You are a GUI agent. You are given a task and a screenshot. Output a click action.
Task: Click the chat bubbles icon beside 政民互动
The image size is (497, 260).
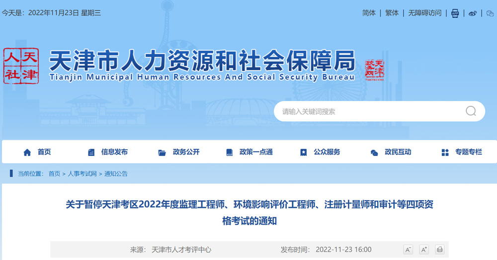click(374, 153)
